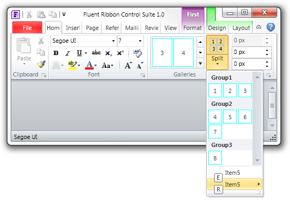Click the Split button's grid icon
290x201 pixels.
(x=217, y=45)
